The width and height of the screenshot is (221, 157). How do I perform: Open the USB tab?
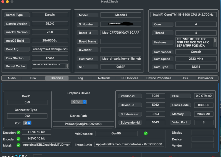(185, 78)
